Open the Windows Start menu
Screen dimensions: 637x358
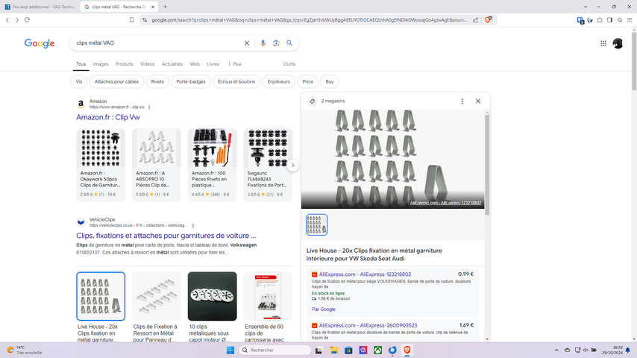[x=230, y=350]
